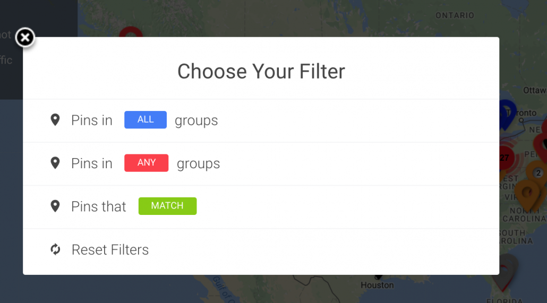The width and height of the screenshot is (547, 303).
Task: Click the red pin above the dialog
Action: point(131,32)
